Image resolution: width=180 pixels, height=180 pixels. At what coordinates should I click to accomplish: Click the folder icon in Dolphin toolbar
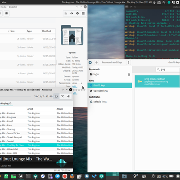[x=66, y=13]
